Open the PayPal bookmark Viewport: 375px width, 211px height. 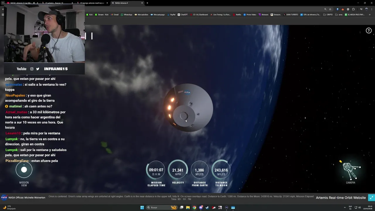point(171,14)
